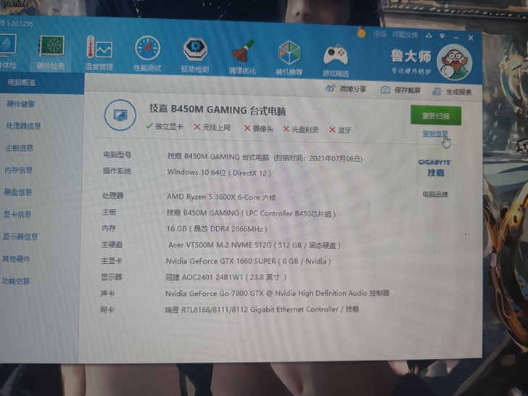Select 其他硬件 in sidebar

(16, 259)
